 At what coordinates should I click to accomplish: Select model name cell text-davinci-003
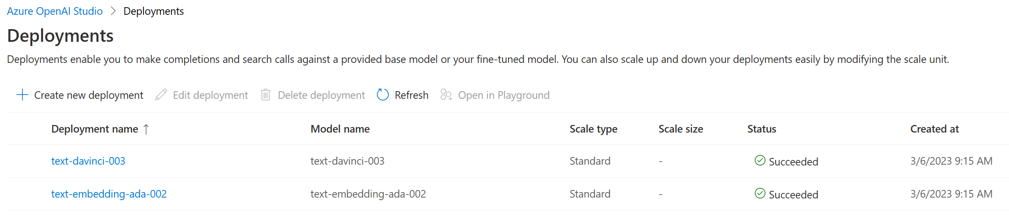pyautogui.click(x=347, y=161)
